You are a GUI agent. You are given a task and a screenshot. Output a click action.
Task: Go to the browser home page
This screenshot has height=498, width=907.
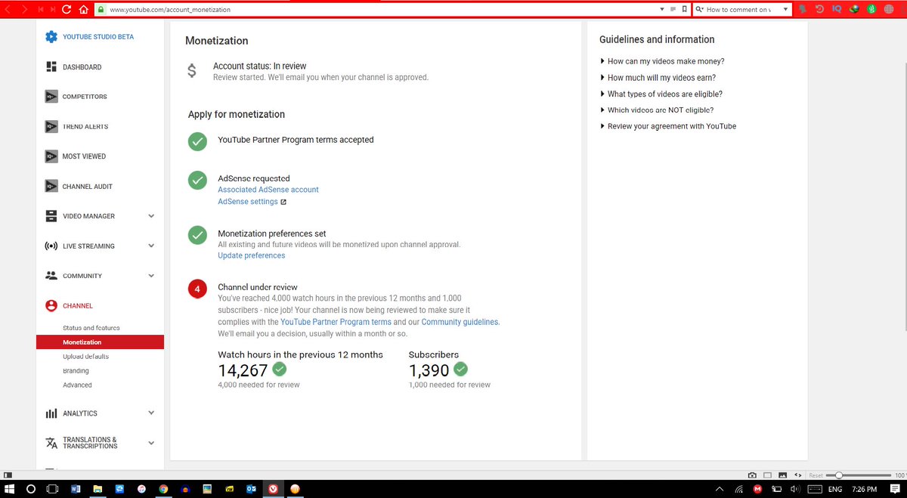(x=83, y=10)
